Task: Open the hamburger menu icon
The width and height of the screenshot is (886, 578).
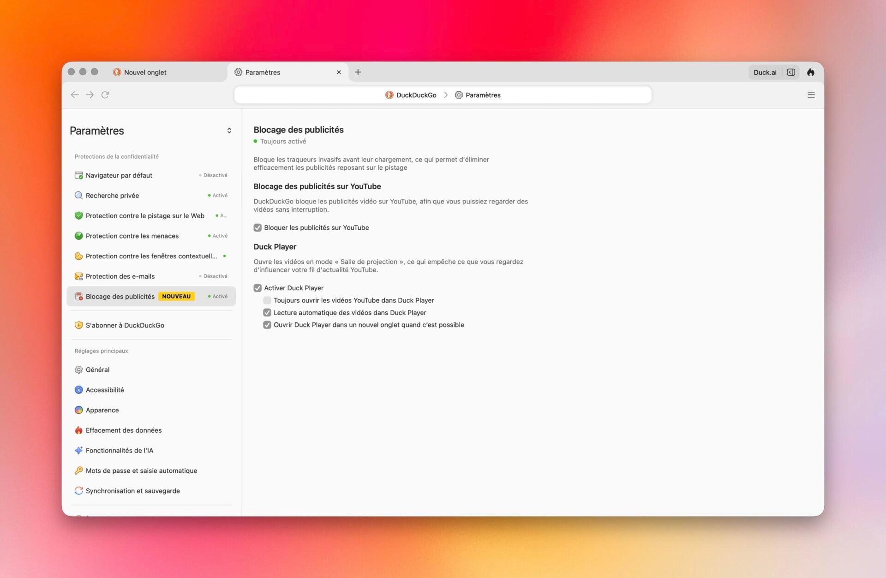Action: click(811, 95)
